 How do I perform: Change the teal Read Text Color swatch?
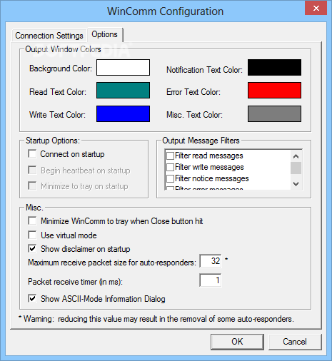123,91
